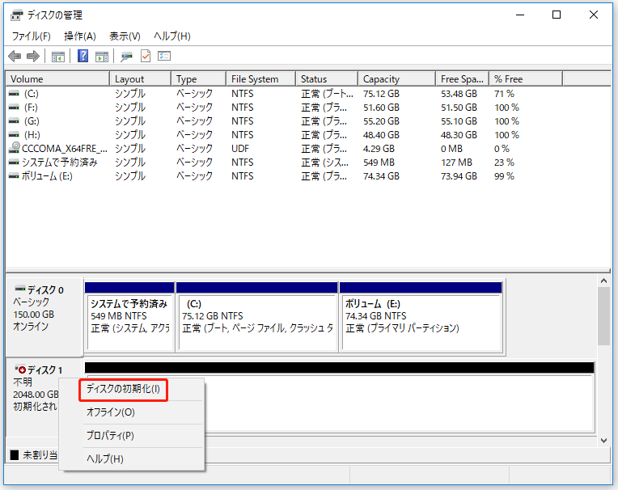
Task: Select the ディスク 0 label panel
Action: [44, 316]
